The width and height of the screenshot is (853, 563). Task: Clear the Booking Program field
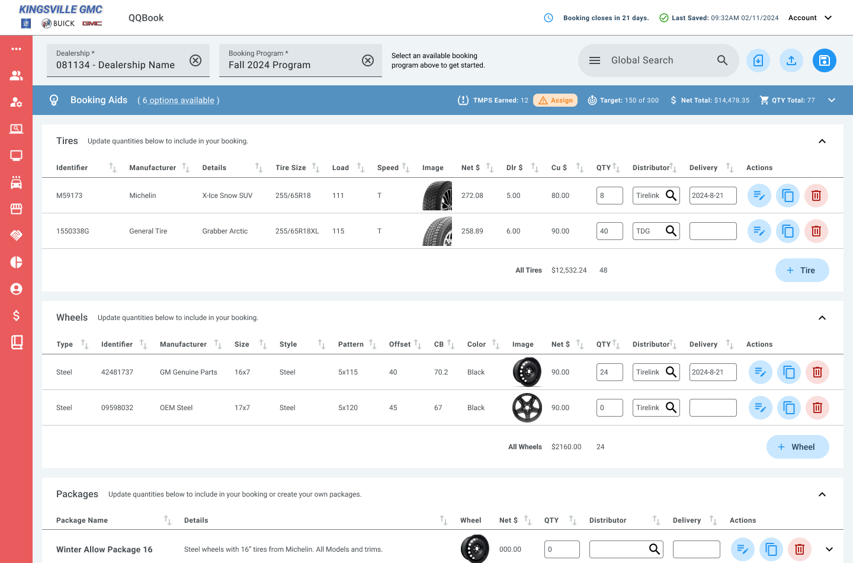(x=368, y=60)
